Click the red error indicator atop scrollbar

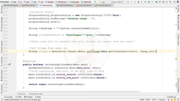click(176, 8)
